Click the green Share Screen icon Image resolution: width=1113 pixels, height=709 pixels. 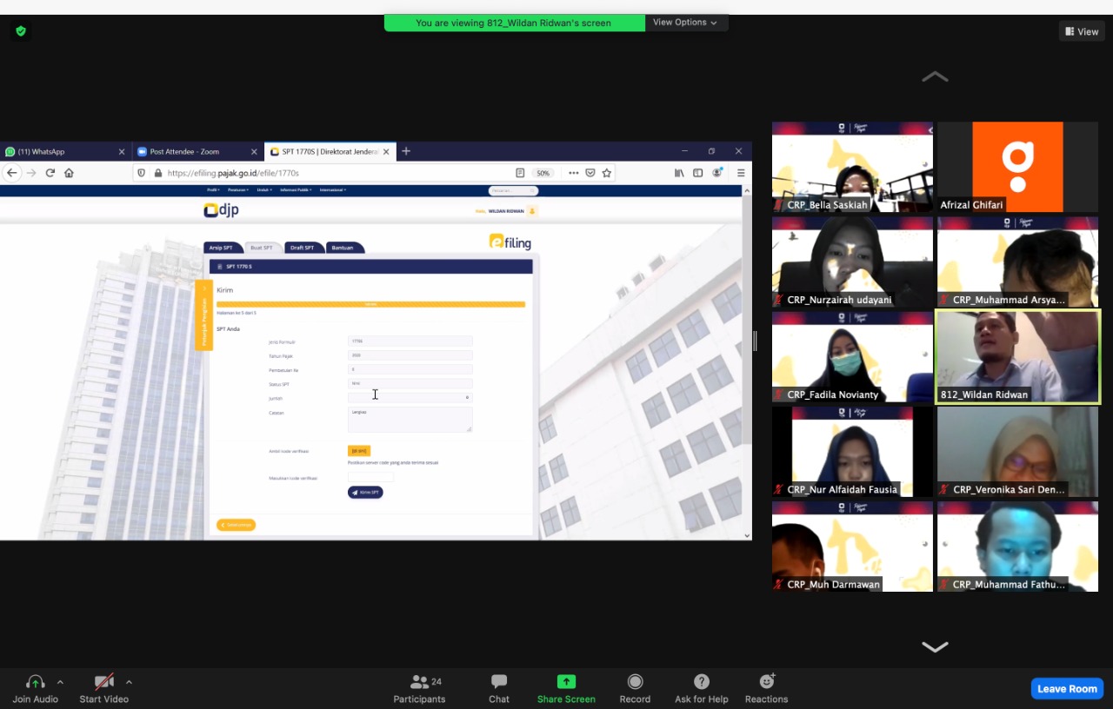566,683
